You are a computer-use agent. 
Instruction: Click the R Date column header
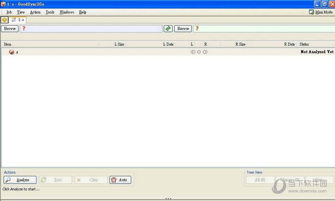point(272,44)
